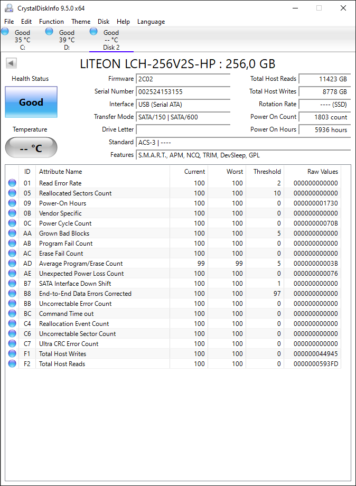The width and height of the screenshot is (356, 486).
Task: Click the raw value 0000000593FD
Action: tap(316, 364)
